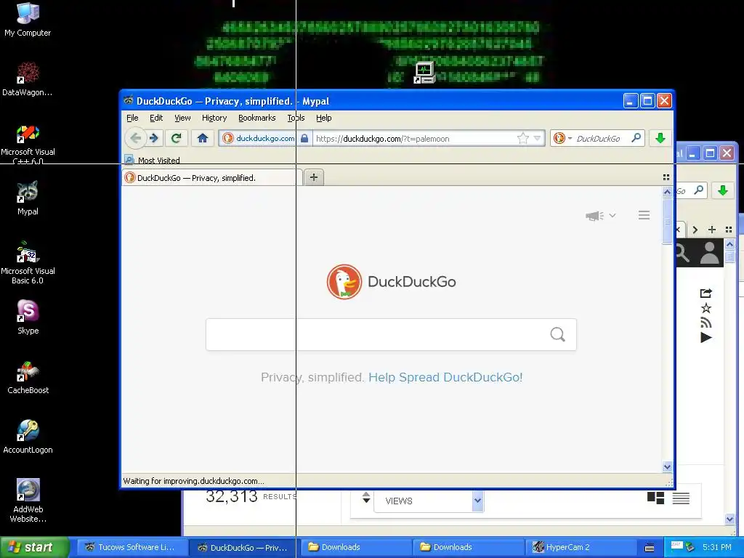Open the Downloads green arrow button
The height and width of the screenshot is (558, 744).
[660, 139]
